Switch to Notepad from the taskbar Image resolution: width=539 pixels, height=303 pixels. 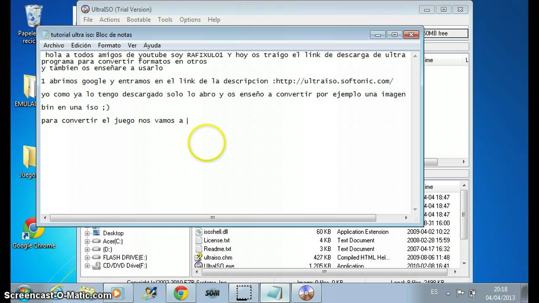[275, 293]
